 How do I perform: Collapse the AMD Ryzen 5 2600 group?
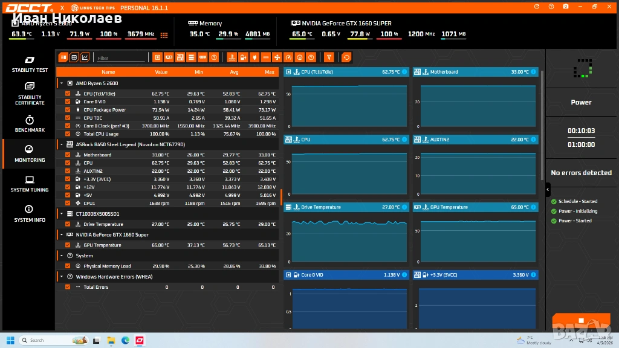62,83
